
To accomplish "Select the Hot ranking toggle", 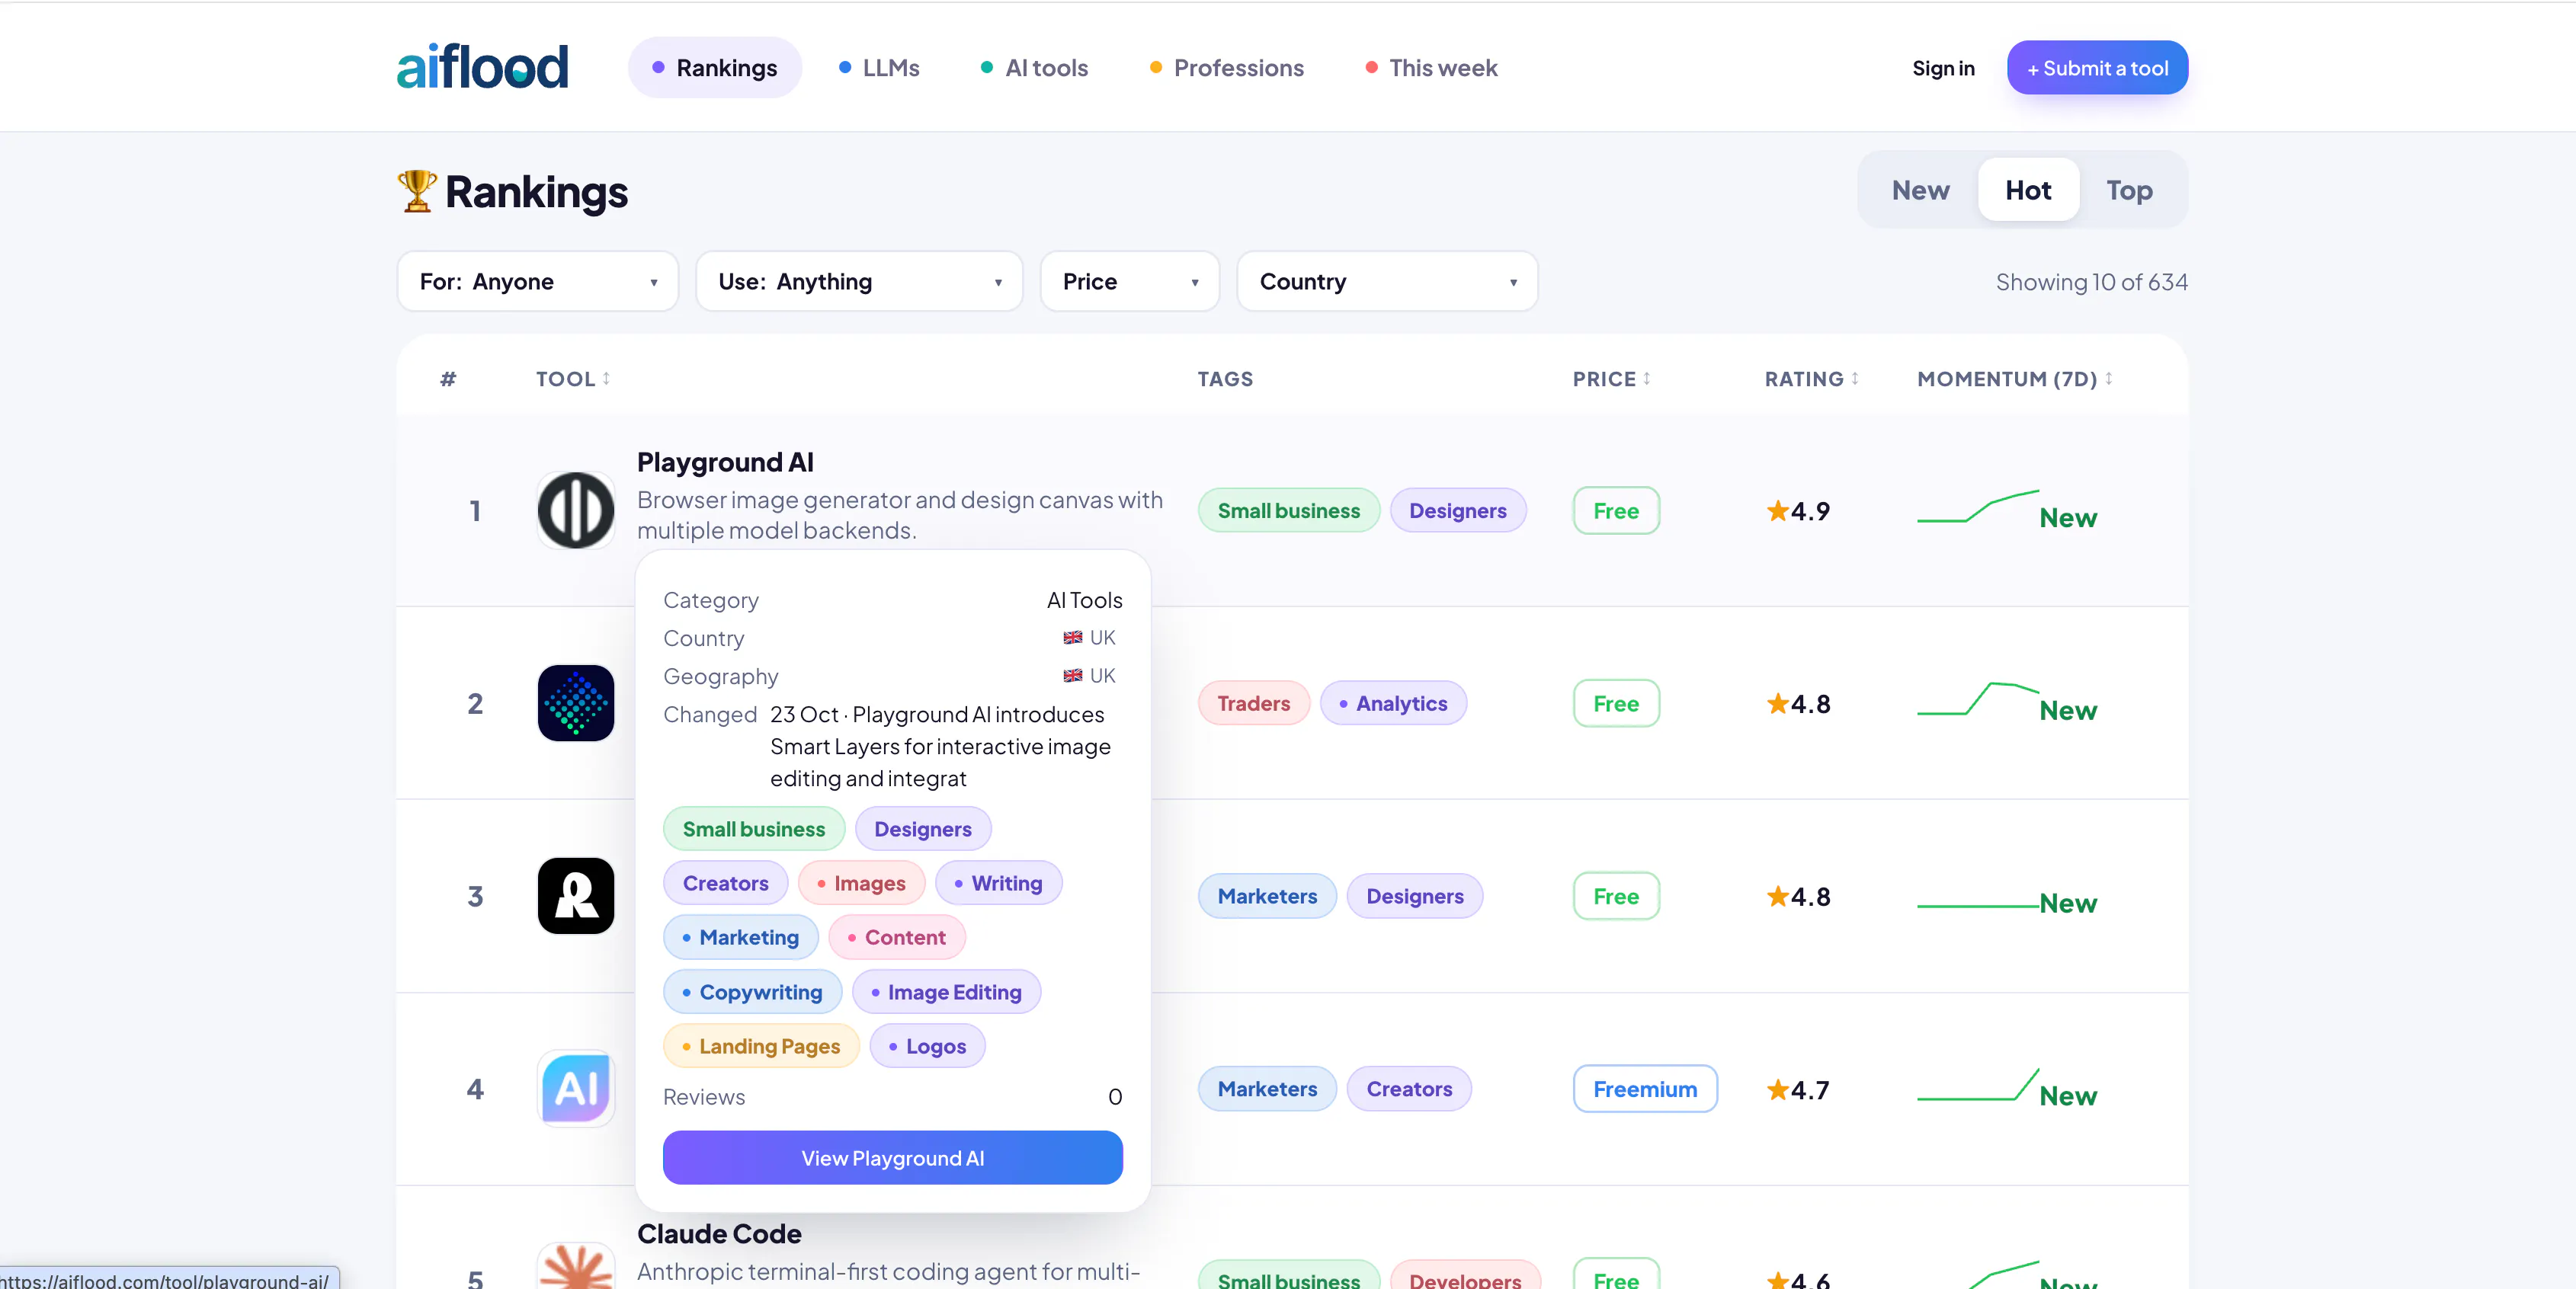I will pos(2028,190).
